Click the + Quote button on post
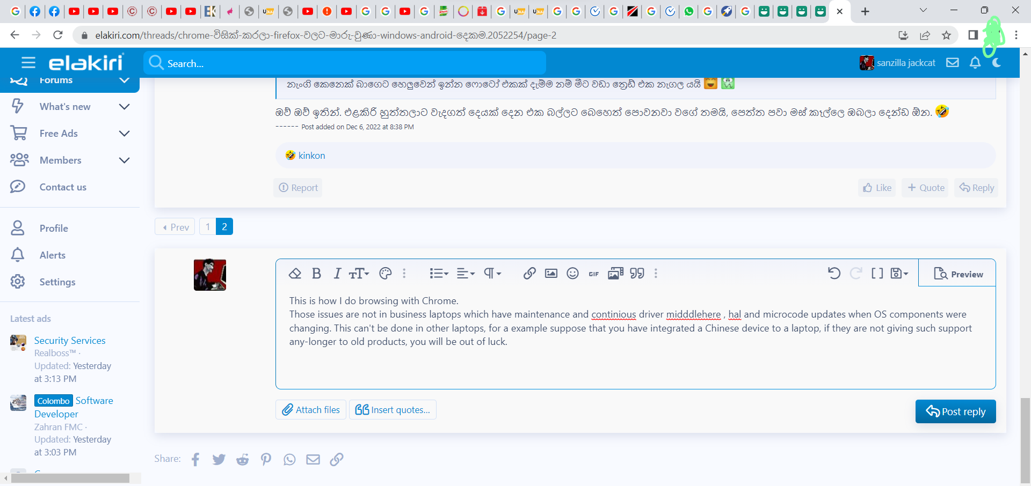 (926, 188)
